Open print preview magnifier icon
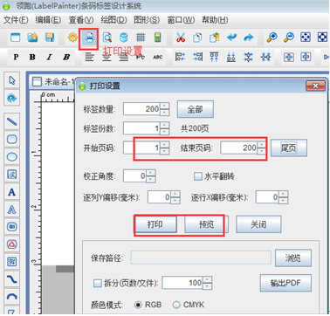Image resolution: width=330 pixels, height=316 pixels. coord(107,38)
